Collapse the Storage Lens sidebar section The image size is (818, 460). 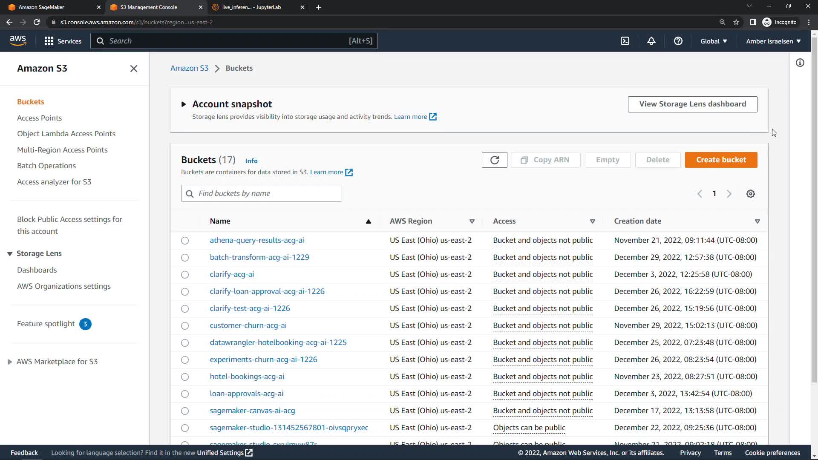tap(10, 253)
